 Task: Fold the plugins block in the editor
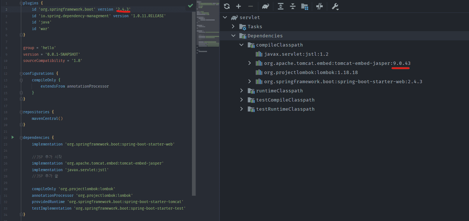click(21, 3)
